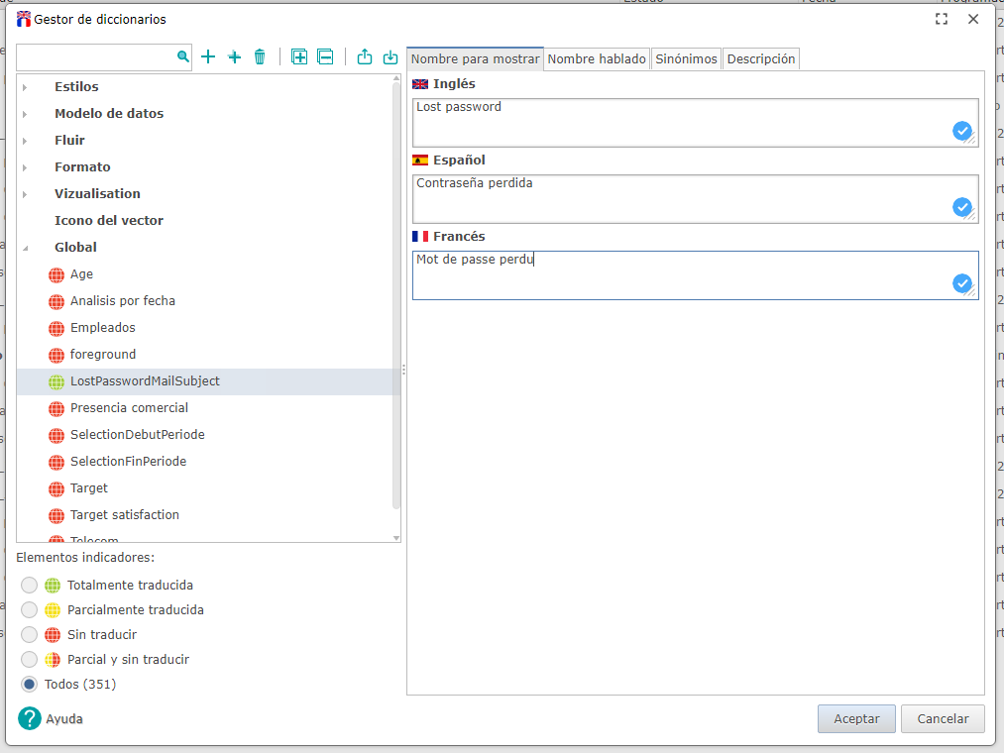Image resolution: width=1004 pixels, height=753 pixels.
Task: Click the checkmark in the Francés field
Action: pos(961,283)
